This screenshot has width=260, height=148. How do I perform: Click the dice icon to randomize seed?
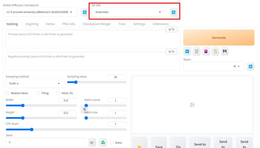92,142
